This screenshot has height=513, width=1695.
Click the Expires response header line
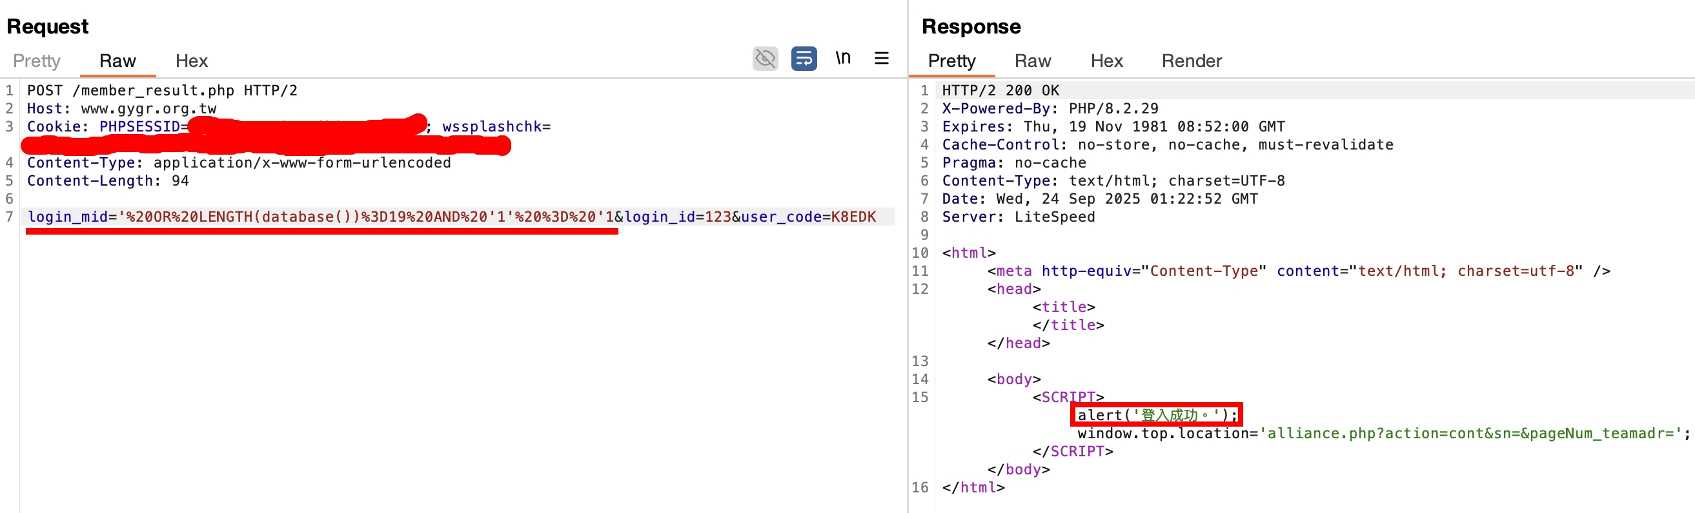1113,127
